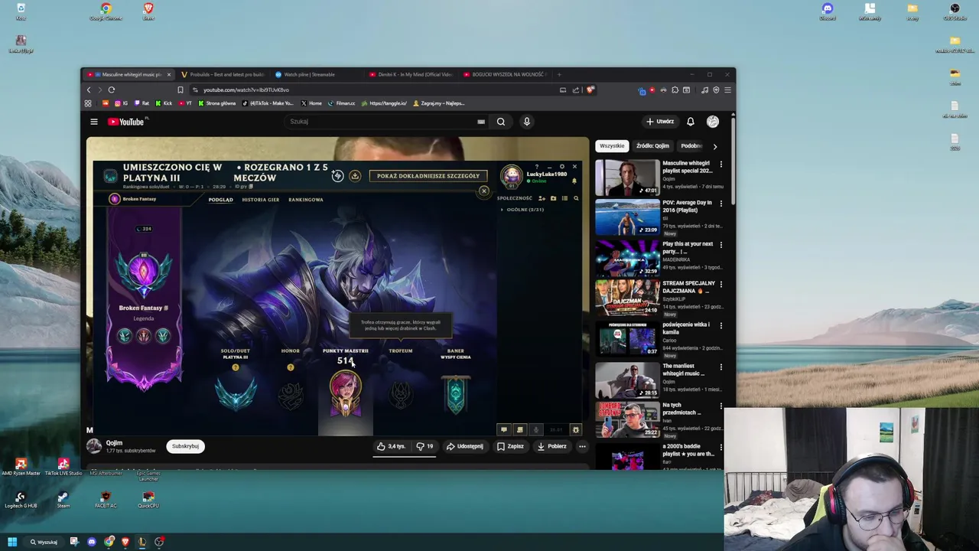This screenshot has height=551, width=979.
Task: Open options for Na tych przedmiotach video
Action: (x=720, y=407)
